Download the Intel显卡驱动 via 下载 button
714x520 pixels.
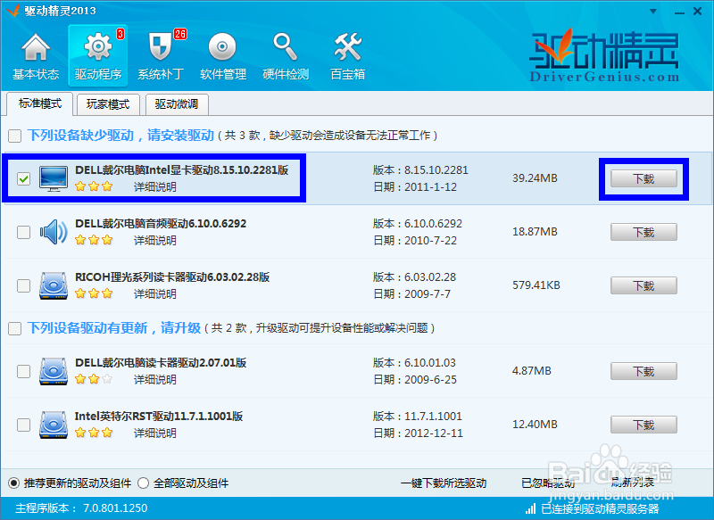tap(643, 178)
